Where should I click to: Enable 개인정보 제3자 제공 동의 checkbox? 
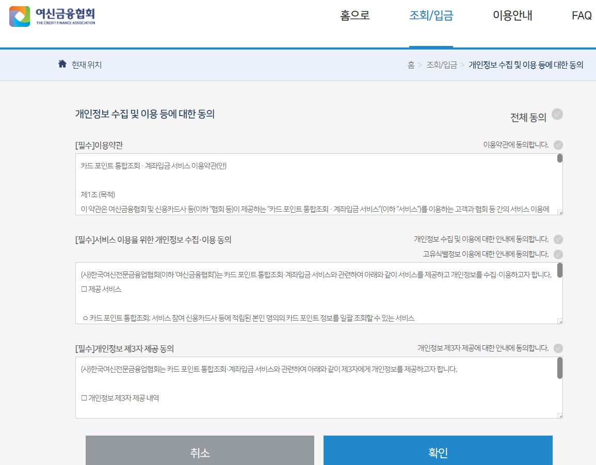pos(558,348)
